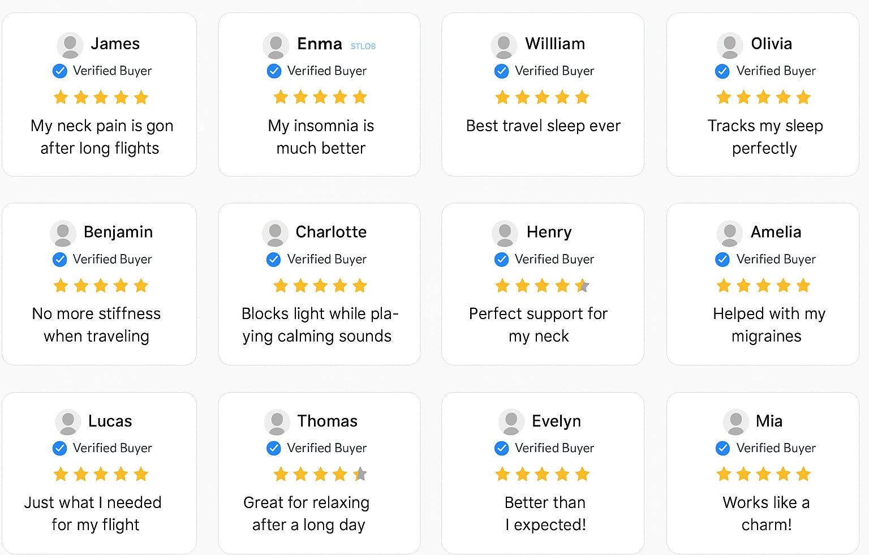Click James's profile avatar icon
Image resolution: width=869 pixels, height=555 pixels.
(70, 45)
